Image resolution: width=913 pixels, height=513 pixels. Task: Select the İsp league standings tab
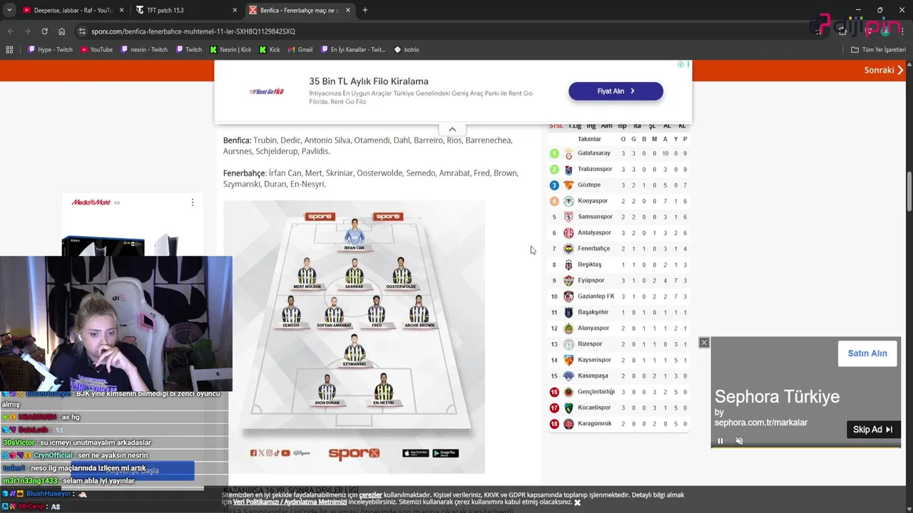pos(622,125)
